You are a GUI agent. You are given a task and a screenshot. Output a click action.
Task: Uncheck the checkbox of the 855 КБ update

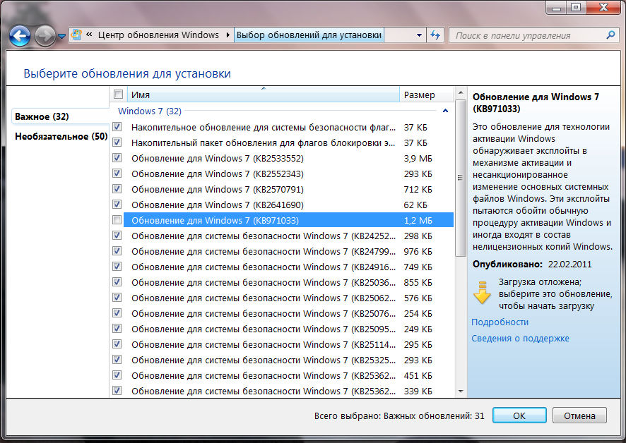tap(117, 282)
